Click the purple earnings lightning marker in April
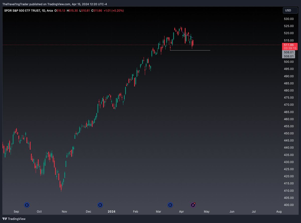Screen dimensions: 301x223 click(x=193, y=205)
